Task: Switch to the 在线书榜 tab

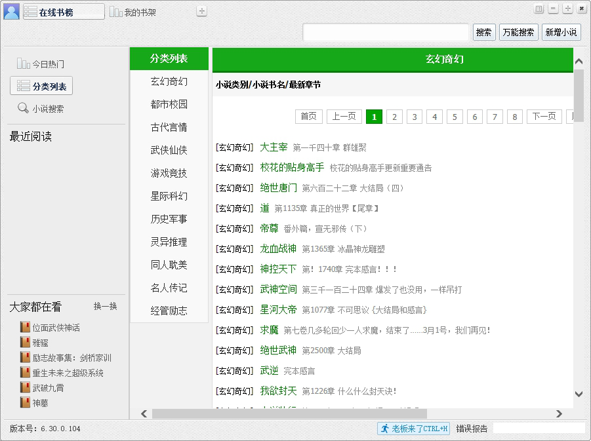Action: click(64, 12)
